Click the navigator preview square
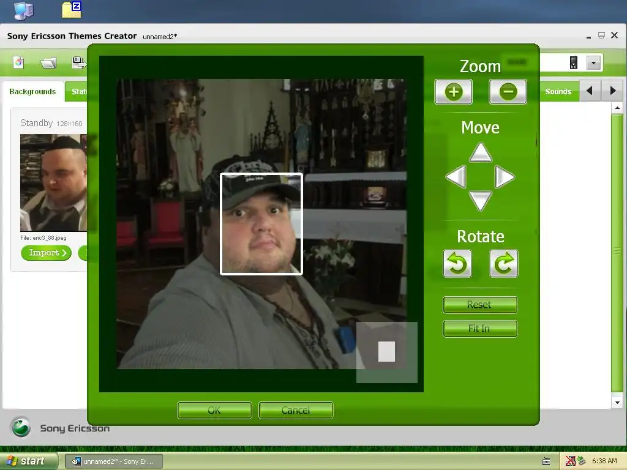This screenshot has width=627, height=470. click(x=387, y=352)
